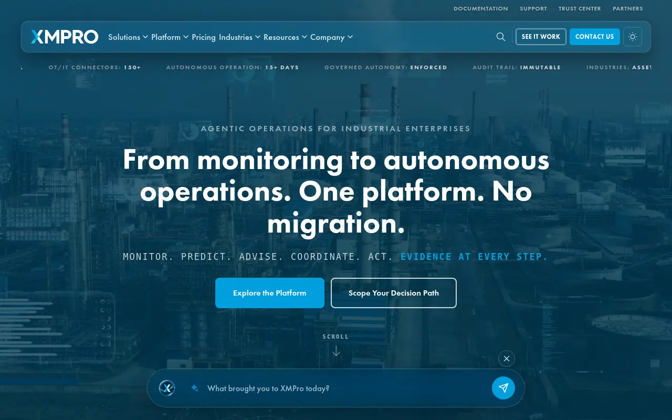The height and width of the screenshot is (420, 672).
Task: Click 'Audit Trail: Immutable' ticker text
Action: [x=517, y=67]
